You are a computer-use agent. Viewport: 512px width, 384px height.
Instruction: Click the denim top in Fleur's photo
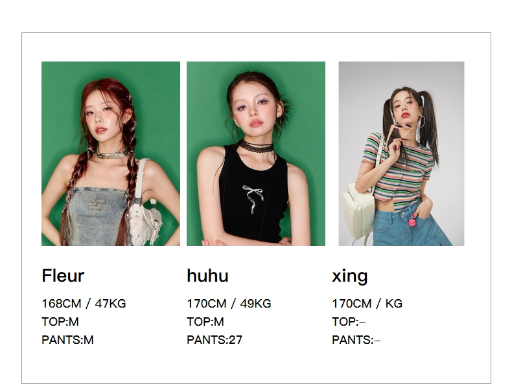97,216
